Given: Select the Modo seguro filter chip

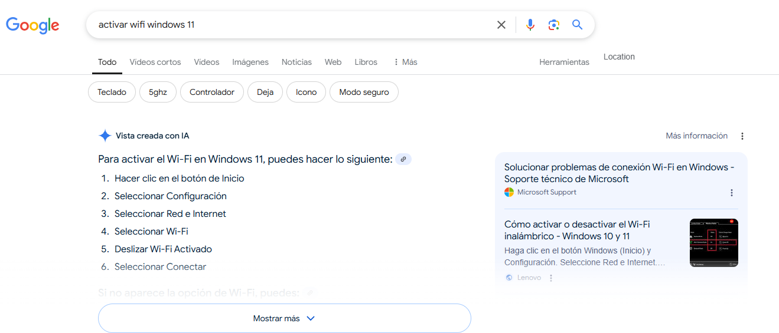Looking at the screenshot, I should click(364, 92).
